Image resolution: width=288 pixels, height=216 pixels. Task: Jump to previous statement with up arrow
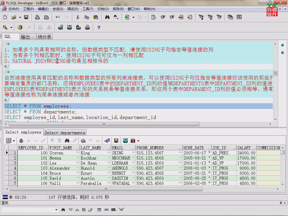pyautogui.click(x=282, y=45)
